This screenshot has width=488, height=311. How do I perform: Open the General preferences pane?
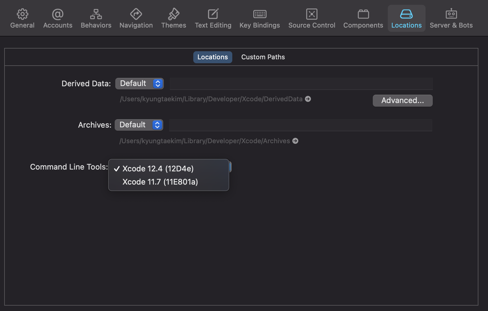point(23,19)
